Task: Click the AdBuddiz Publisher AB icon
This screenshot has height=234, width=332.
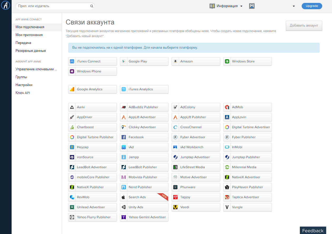Action: pos(124,107)
